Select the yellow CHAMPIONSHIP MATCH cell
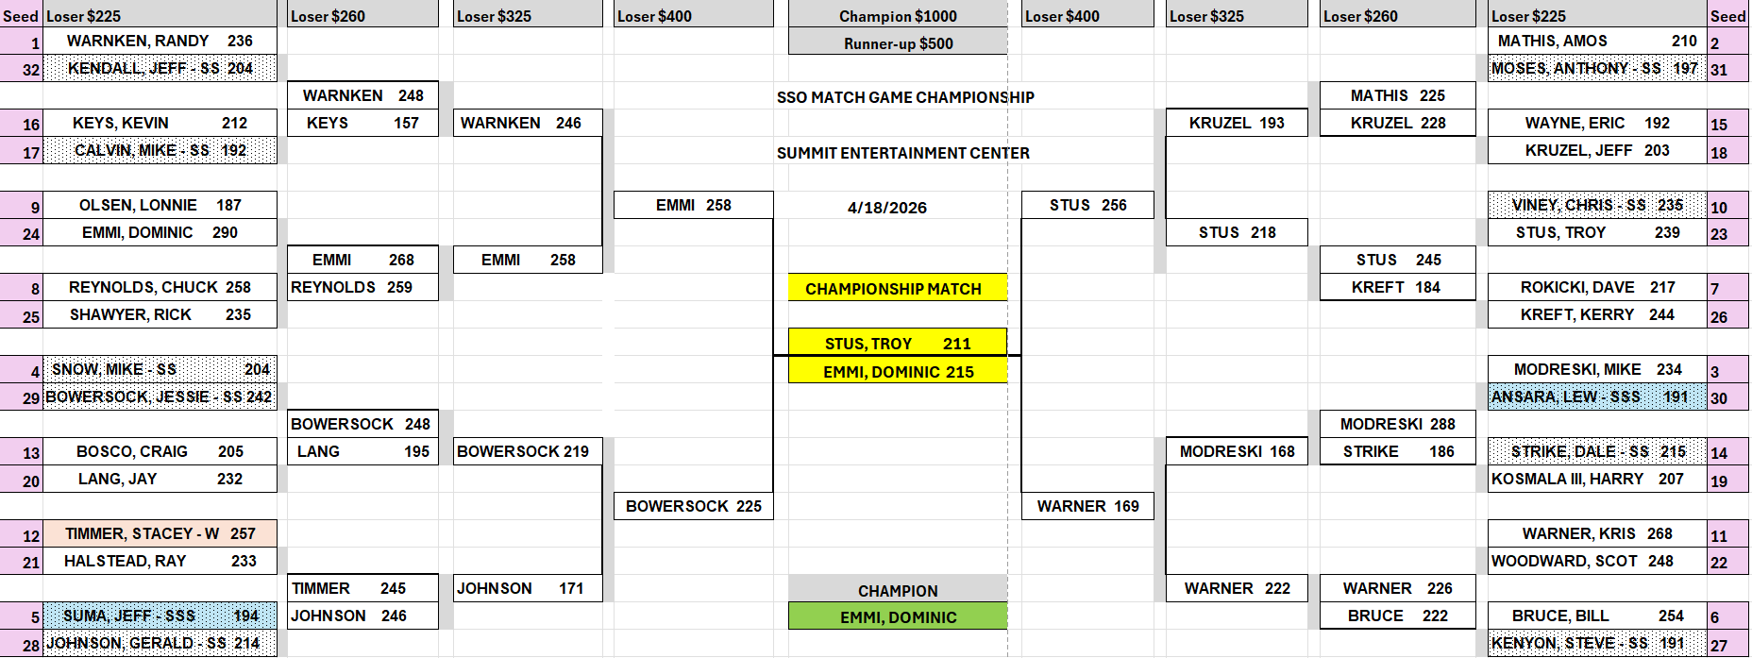The width and height of the screenshot is (1752, 658). click(x=898, y=288)
